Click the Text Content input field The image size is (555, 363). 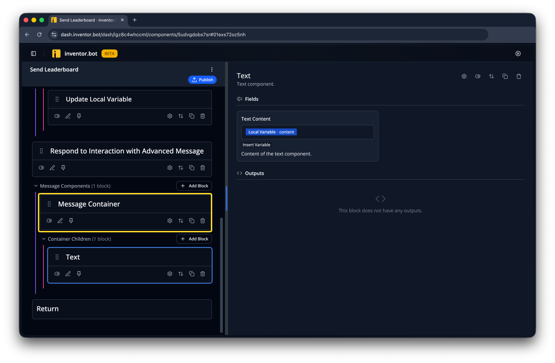308,132
